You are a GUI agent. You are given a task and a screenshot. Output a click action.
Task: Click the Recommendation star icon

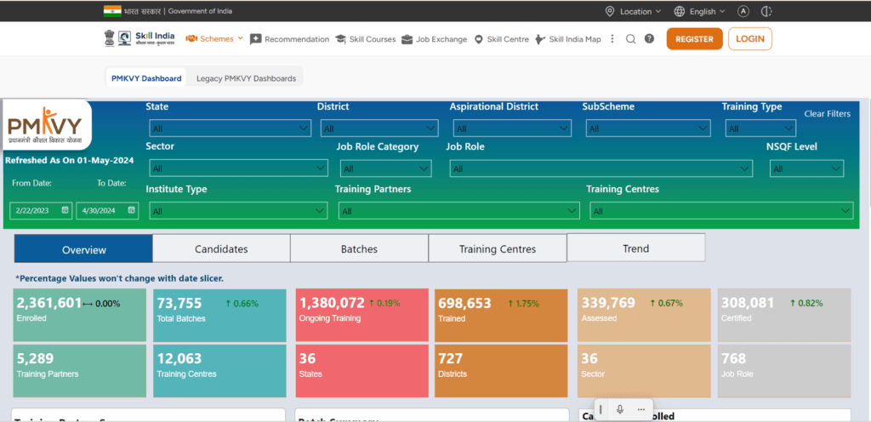tap(255, 39)
